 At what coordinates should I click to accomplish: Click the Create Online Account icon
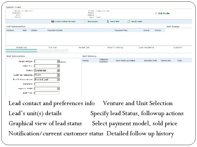(x=53, y=22)
